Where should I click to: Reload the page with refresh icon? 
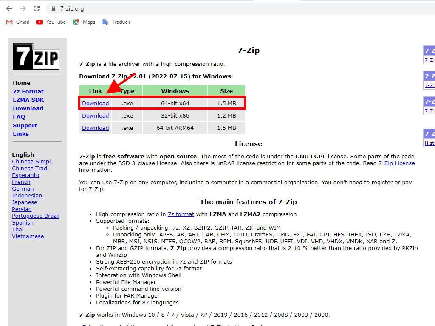(37, 8)
